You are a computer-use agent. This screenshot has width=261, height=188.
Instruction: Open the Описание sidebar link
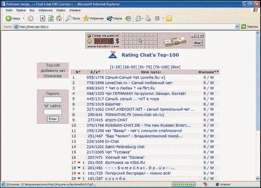click(x=53, y=76)
